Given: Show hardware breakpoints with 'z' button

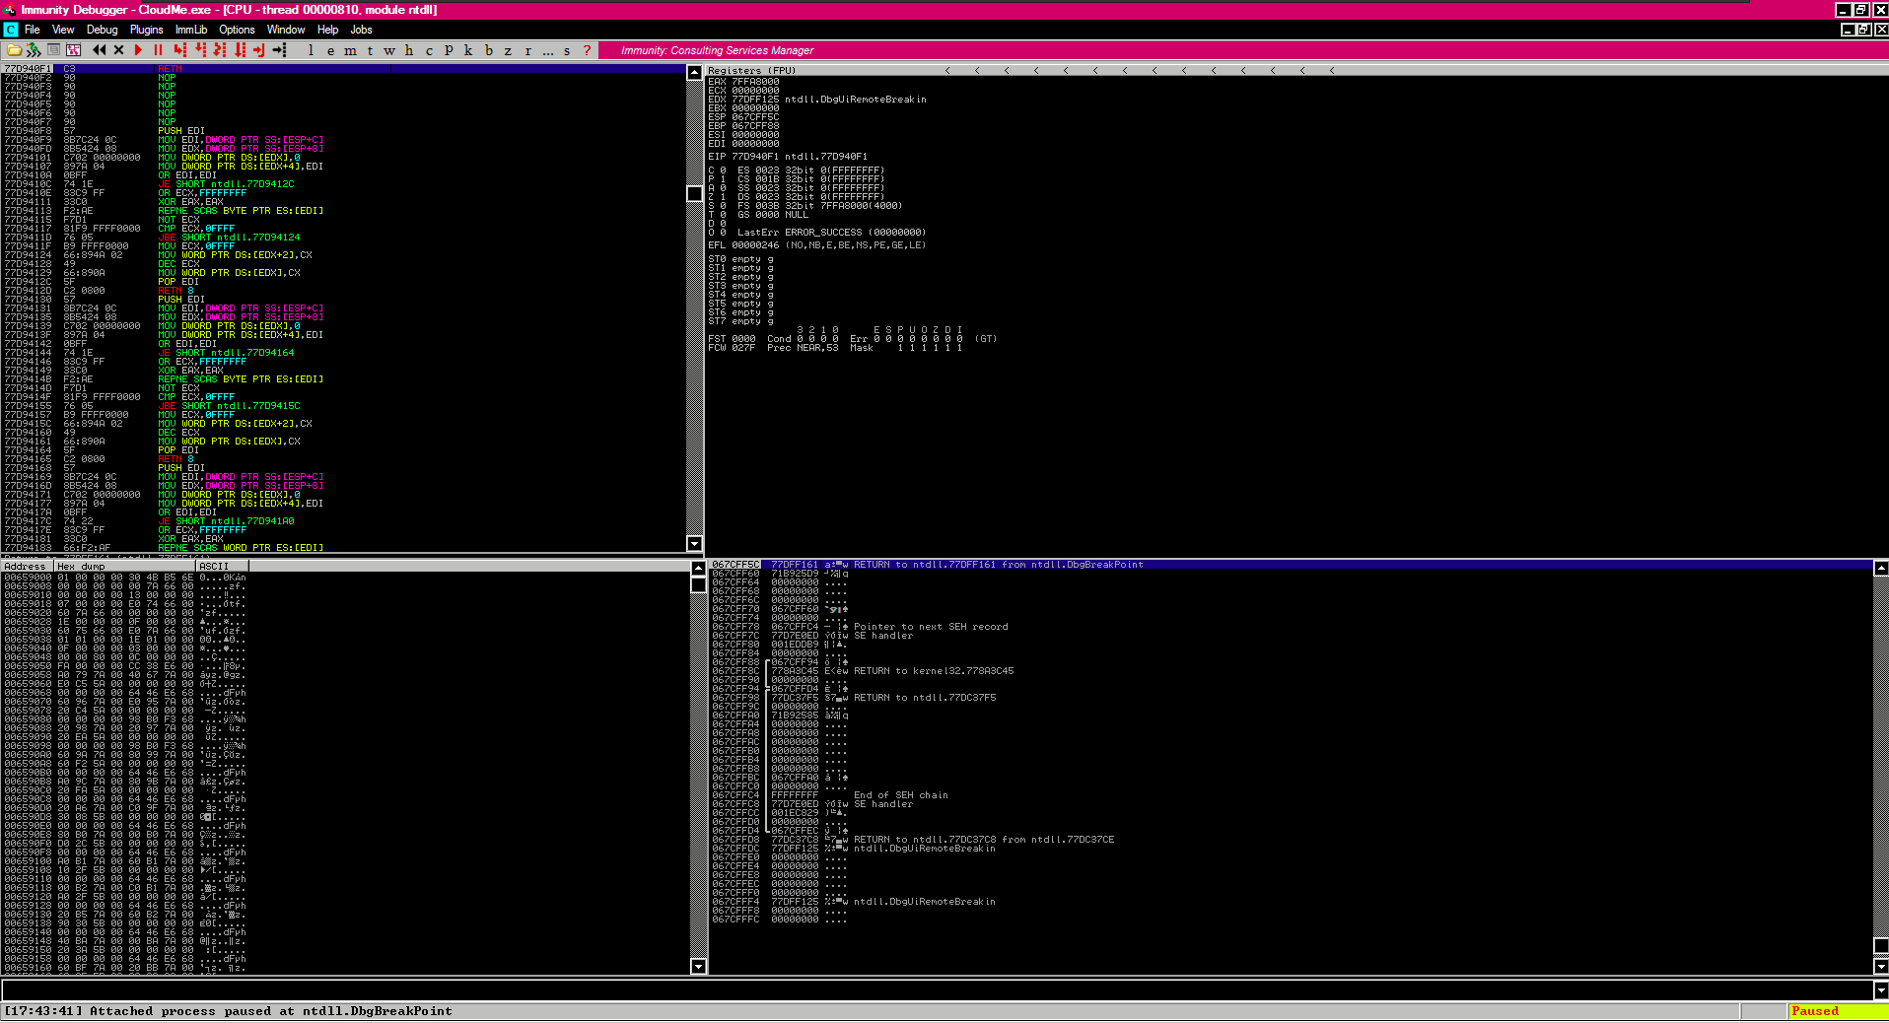Looking at the screenshot, I should coord(508,50).
